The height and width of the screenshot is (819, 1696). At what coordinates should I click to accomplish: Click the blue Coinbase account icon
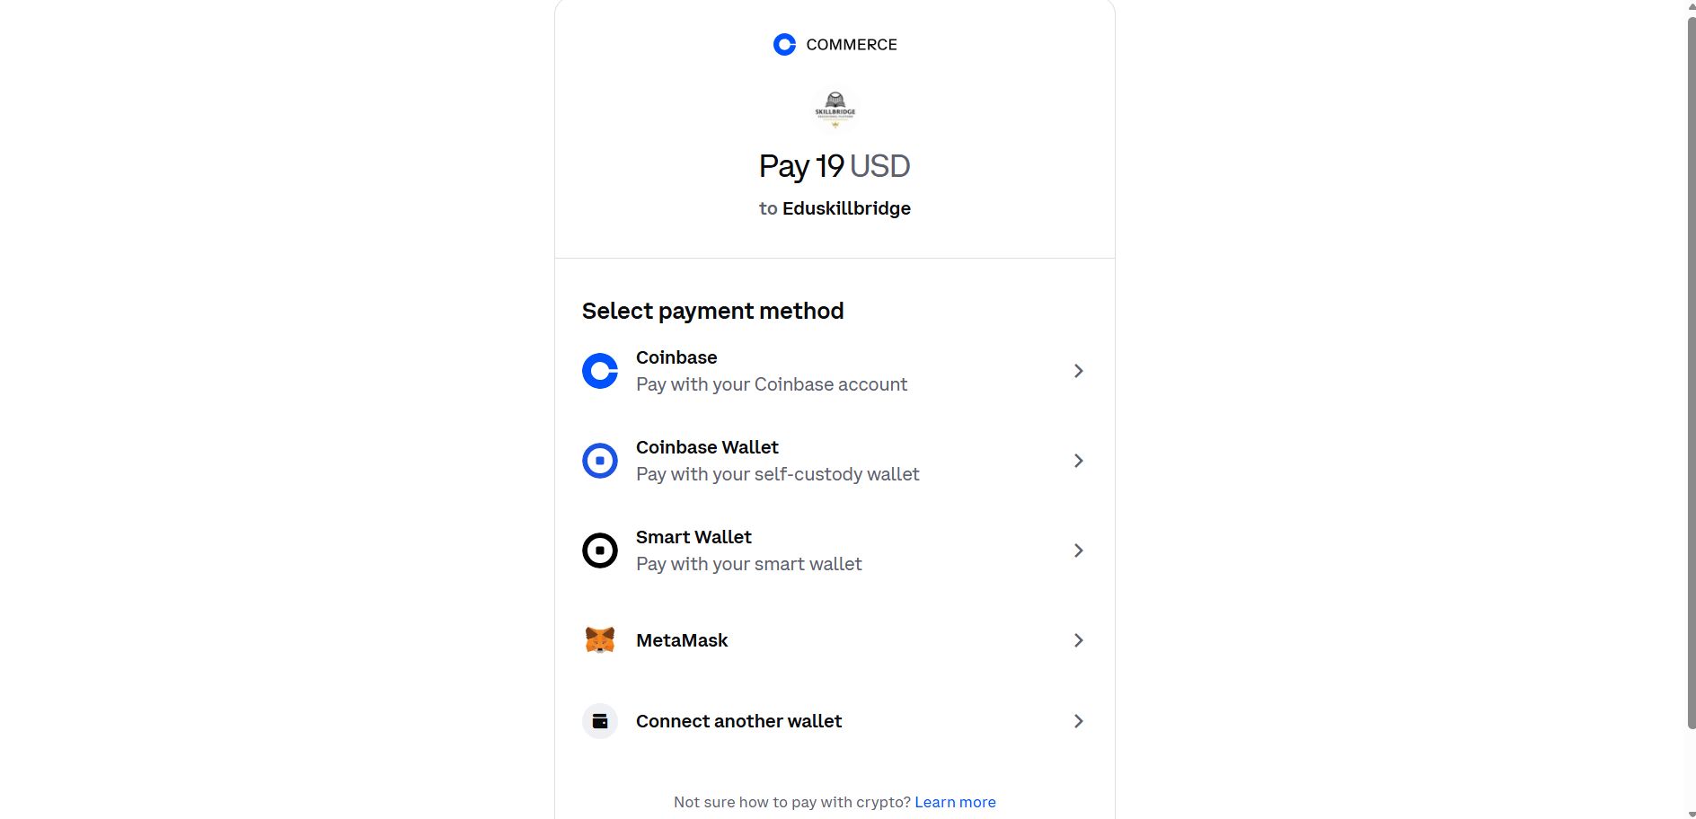pos(600,371)
